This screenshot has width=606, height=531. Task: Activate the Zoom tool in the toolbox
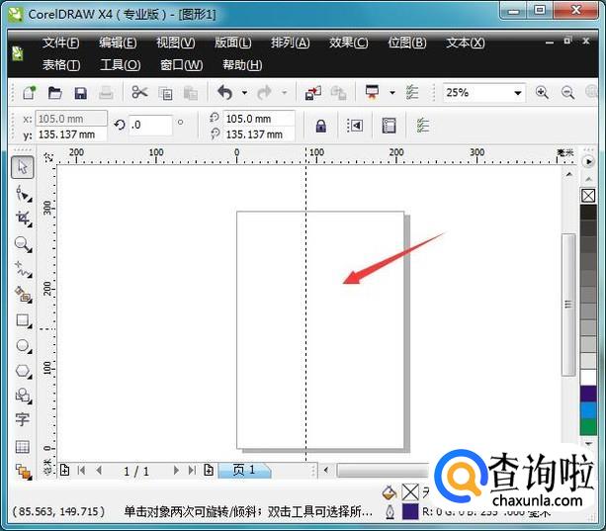(x=23, y=243)
